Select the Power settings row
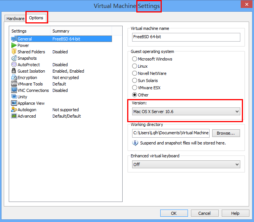 pyautogui.click(x=62, y=45)
